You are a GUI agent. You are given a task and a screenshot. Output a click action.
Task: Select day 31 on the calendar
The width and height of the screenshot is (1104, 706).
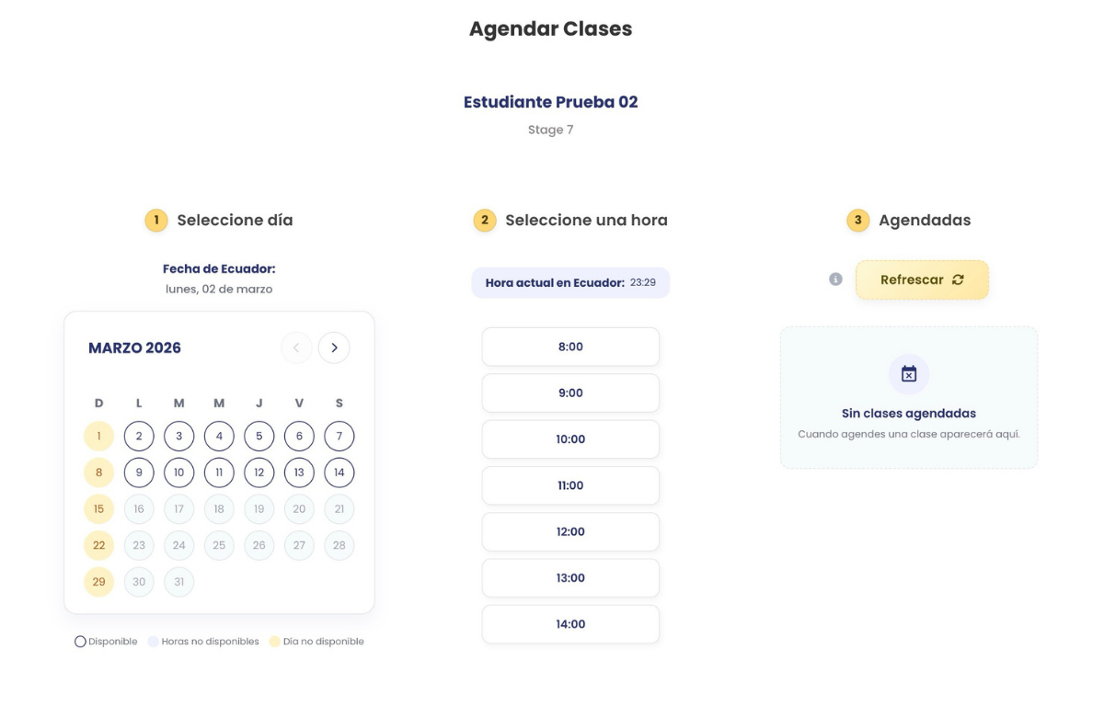178,582
